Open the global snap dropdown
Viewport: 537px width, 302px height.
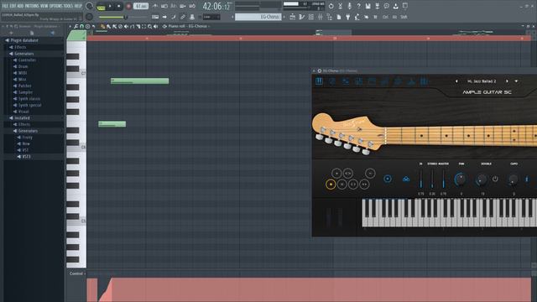211,17
